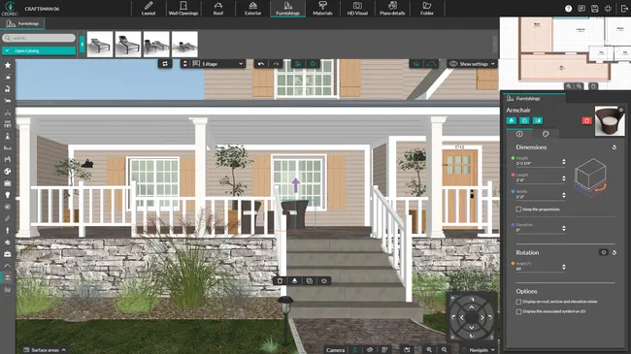Click the trash icon in floating object toolbar

tap(280, 281)
